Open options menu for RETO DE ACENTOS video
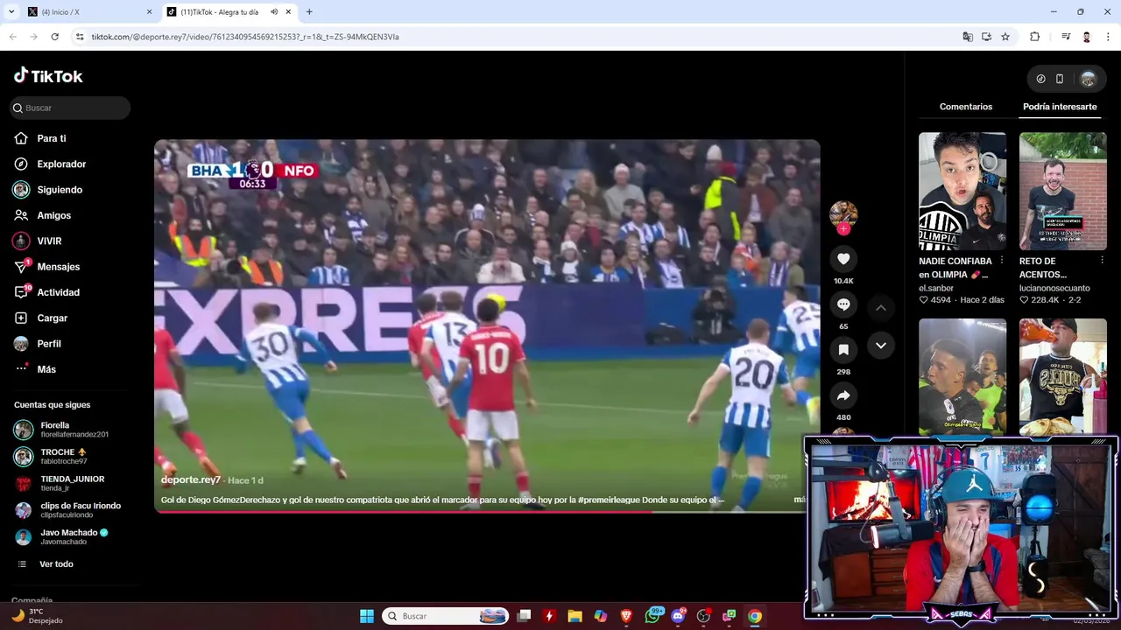The image size is (1121, 630). (x=1102, y=261)
